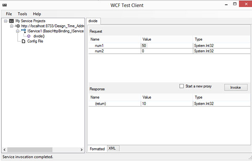Click the horizontal scrollbar thumb in tree
The width and height of the screenshot is (252, 161).
coord(30,150)
